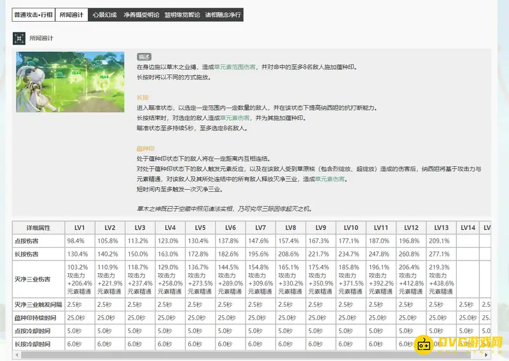
Task: Select the 诸相随念净行 tab
Action: click(x=222, y=15)
